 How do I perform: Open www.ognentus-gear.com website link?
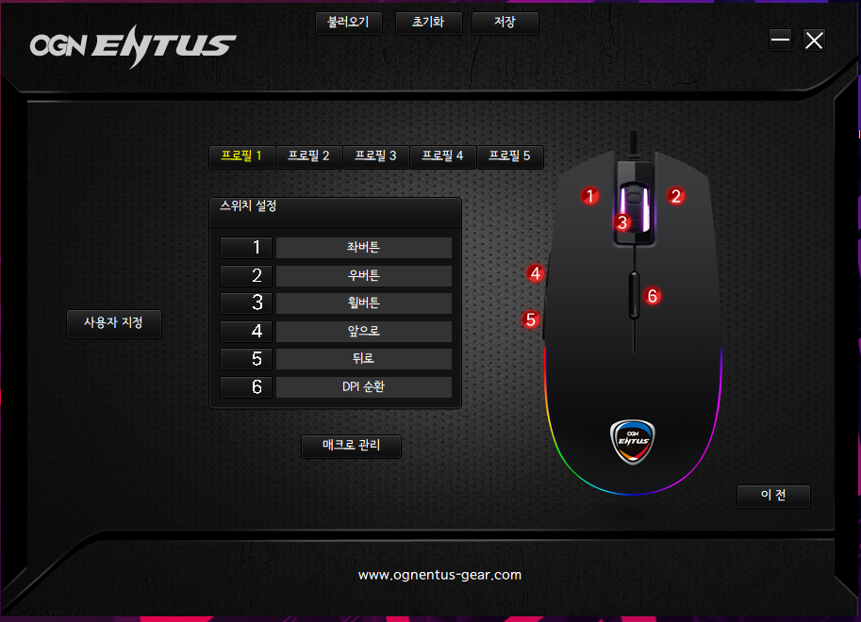pyautogui.click(x=439, y=575)
